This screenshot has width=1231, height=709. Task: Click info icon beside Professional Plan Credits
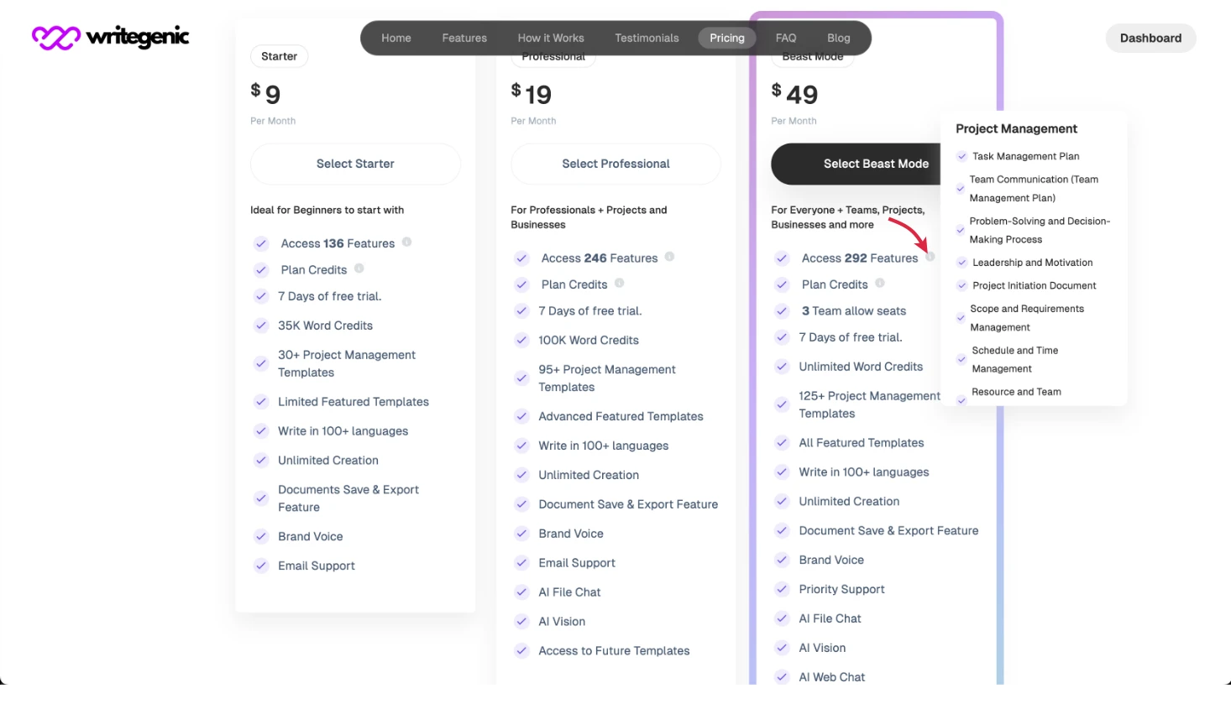(x=619, y=284)
